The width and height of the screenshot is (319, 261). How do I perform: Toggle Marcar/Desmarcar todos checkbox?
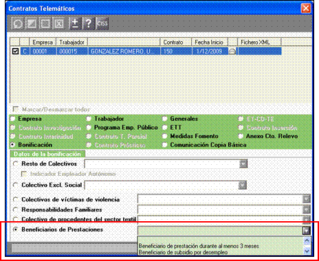[15, 109]
